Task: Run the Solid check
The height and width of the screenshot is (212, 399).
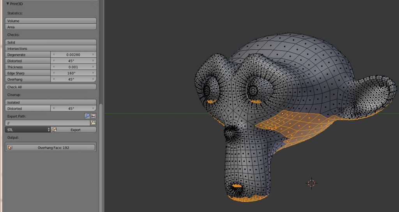Action: [x=51, y=42]
